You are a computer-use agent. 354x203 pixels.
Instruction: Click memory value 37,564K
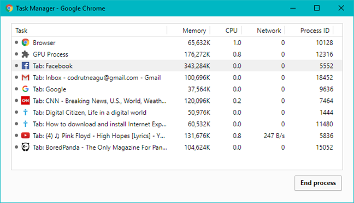pos(199,89)
